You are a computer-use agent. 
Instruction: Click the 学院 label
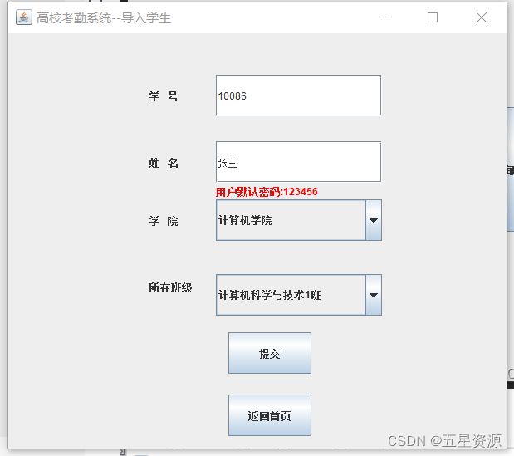tap(164, 221)
